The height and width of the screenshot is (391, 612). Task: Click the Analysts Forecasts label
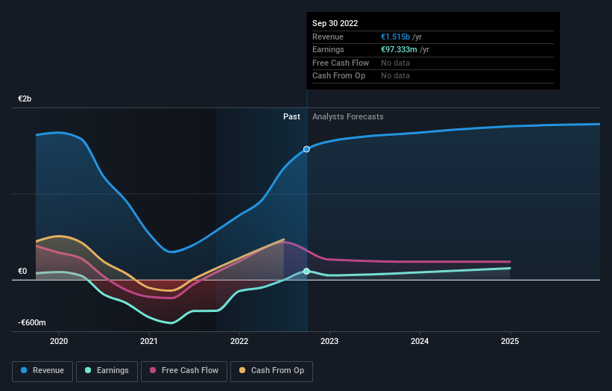pyautogui.click(x=348, y=116)
